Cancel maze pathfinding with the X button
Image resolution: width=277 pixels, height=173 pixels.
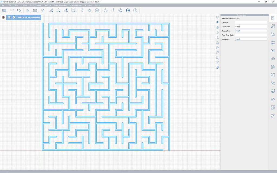14,17
